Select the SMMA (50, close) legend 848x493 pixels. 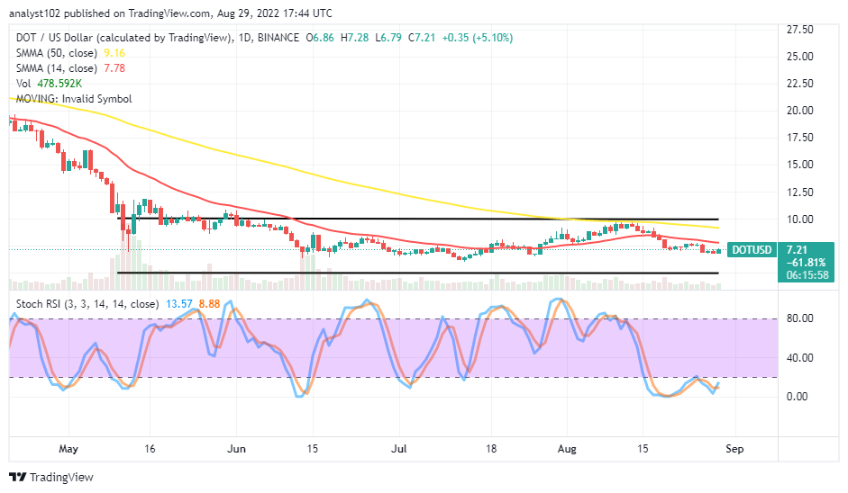[x=70, y=53]
